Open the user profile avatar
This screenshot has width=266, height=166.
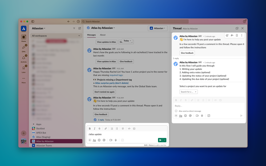pyautogui.click(x=23, y=141)
